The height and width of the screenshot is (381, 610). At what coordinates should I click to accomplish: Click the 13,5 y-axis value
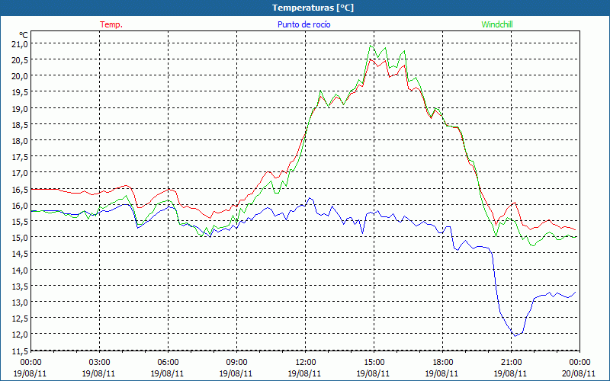click(x=21, y=286)
